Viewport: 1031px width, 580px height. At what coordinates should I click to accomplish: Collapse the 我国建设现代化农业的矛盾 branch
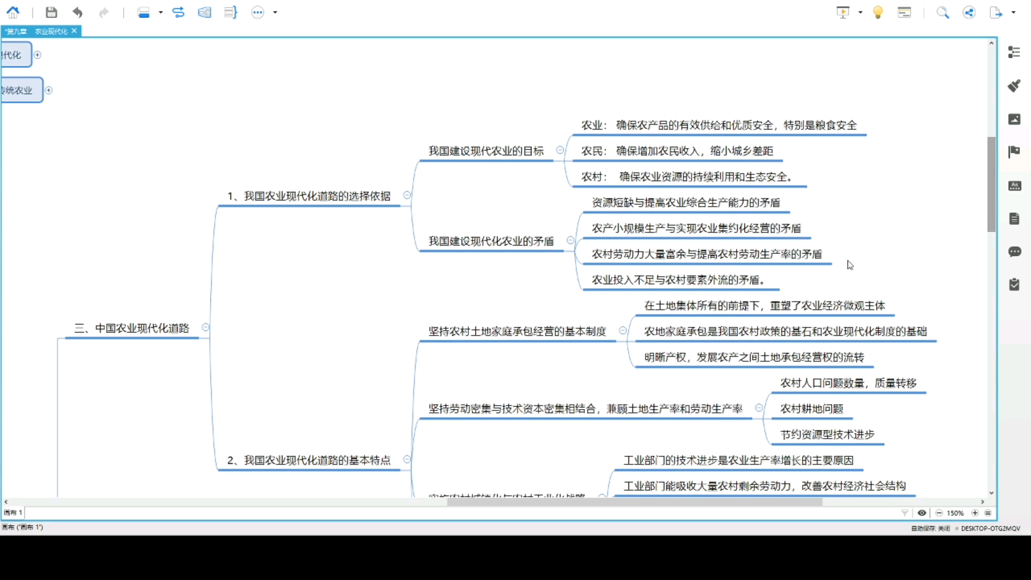point(570,241)
